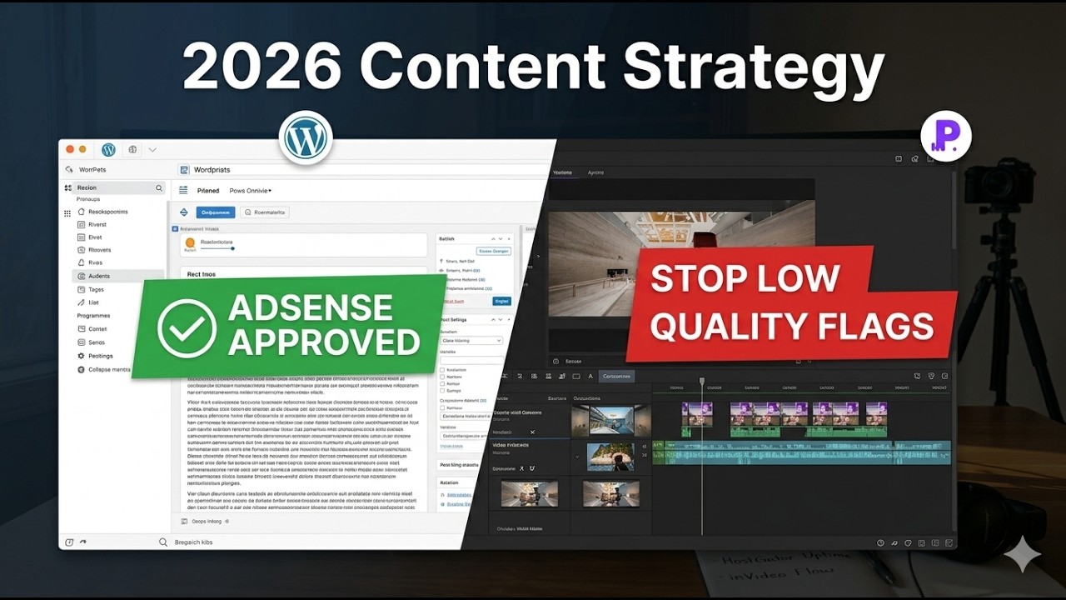Click the WordPress logo in the window toolbar

(108, 150)
